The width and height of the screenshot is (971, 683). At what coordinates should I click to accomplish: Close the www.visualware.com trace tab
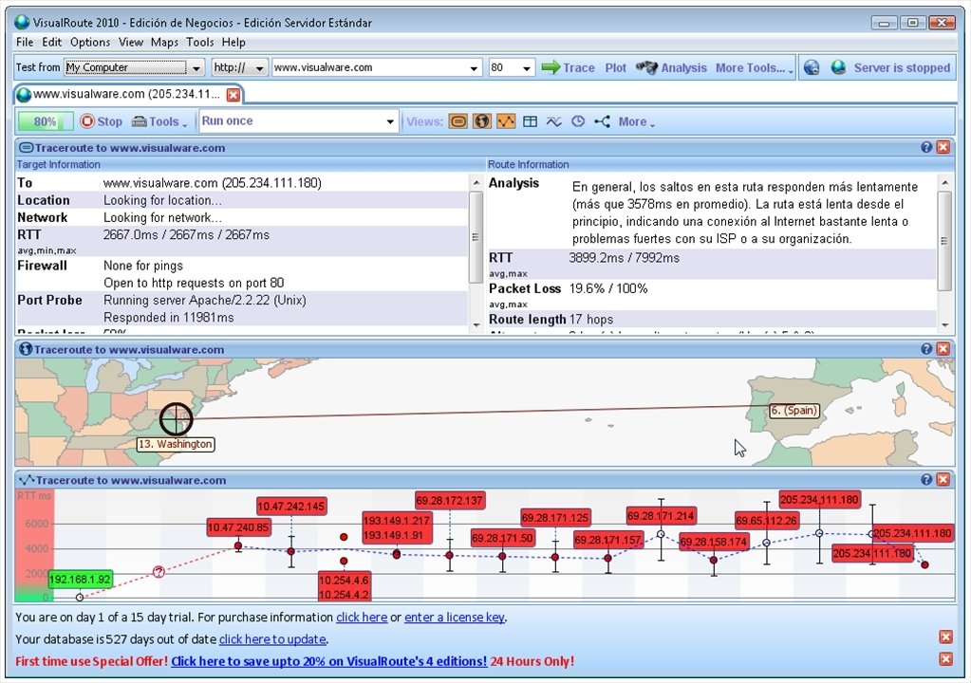click(233, 95)
